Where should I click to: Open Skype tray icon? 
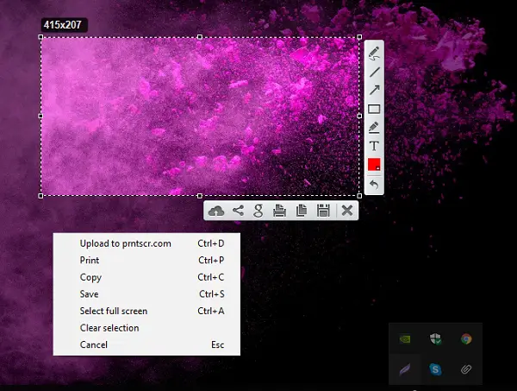435,369
